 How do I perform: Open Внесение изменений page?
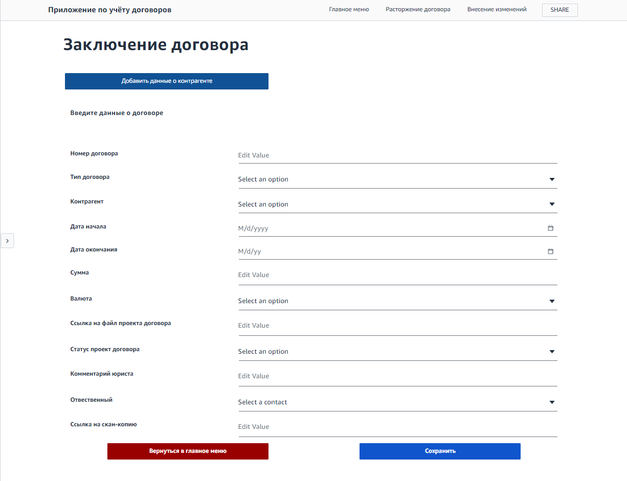pos(497,10)
